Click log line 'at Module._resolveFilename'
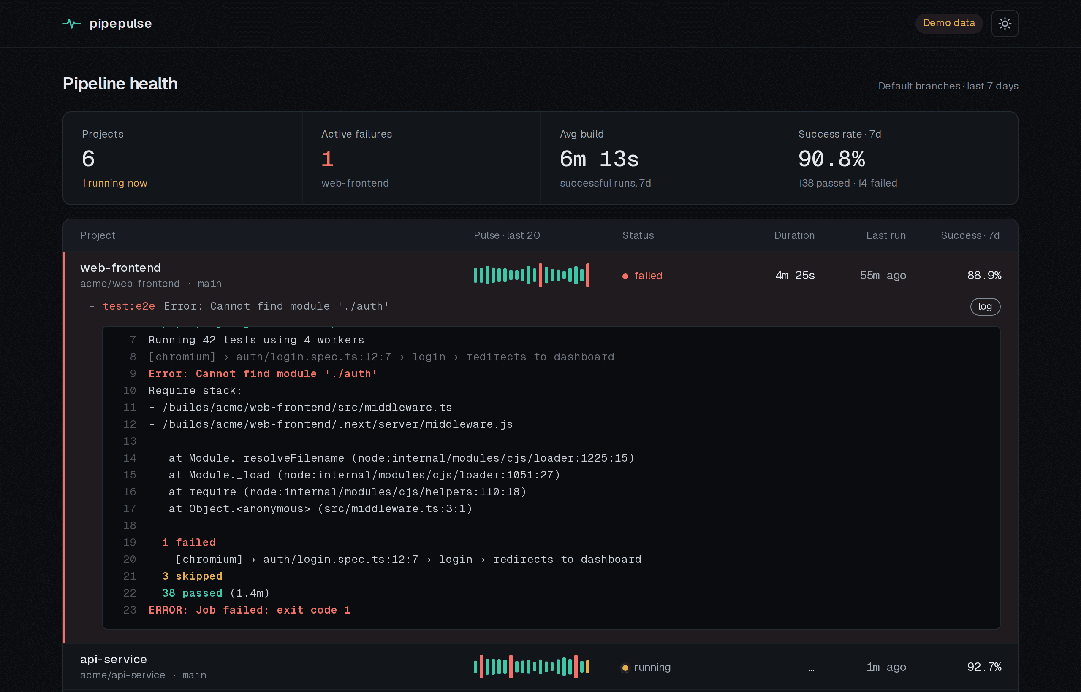 [x=401, y=458]
